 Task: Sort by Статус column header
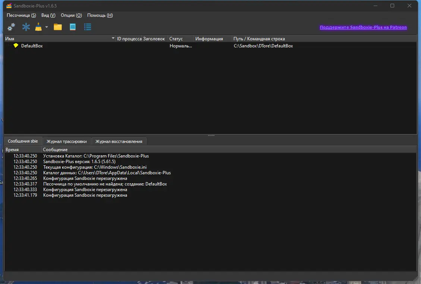pos(181,39)
